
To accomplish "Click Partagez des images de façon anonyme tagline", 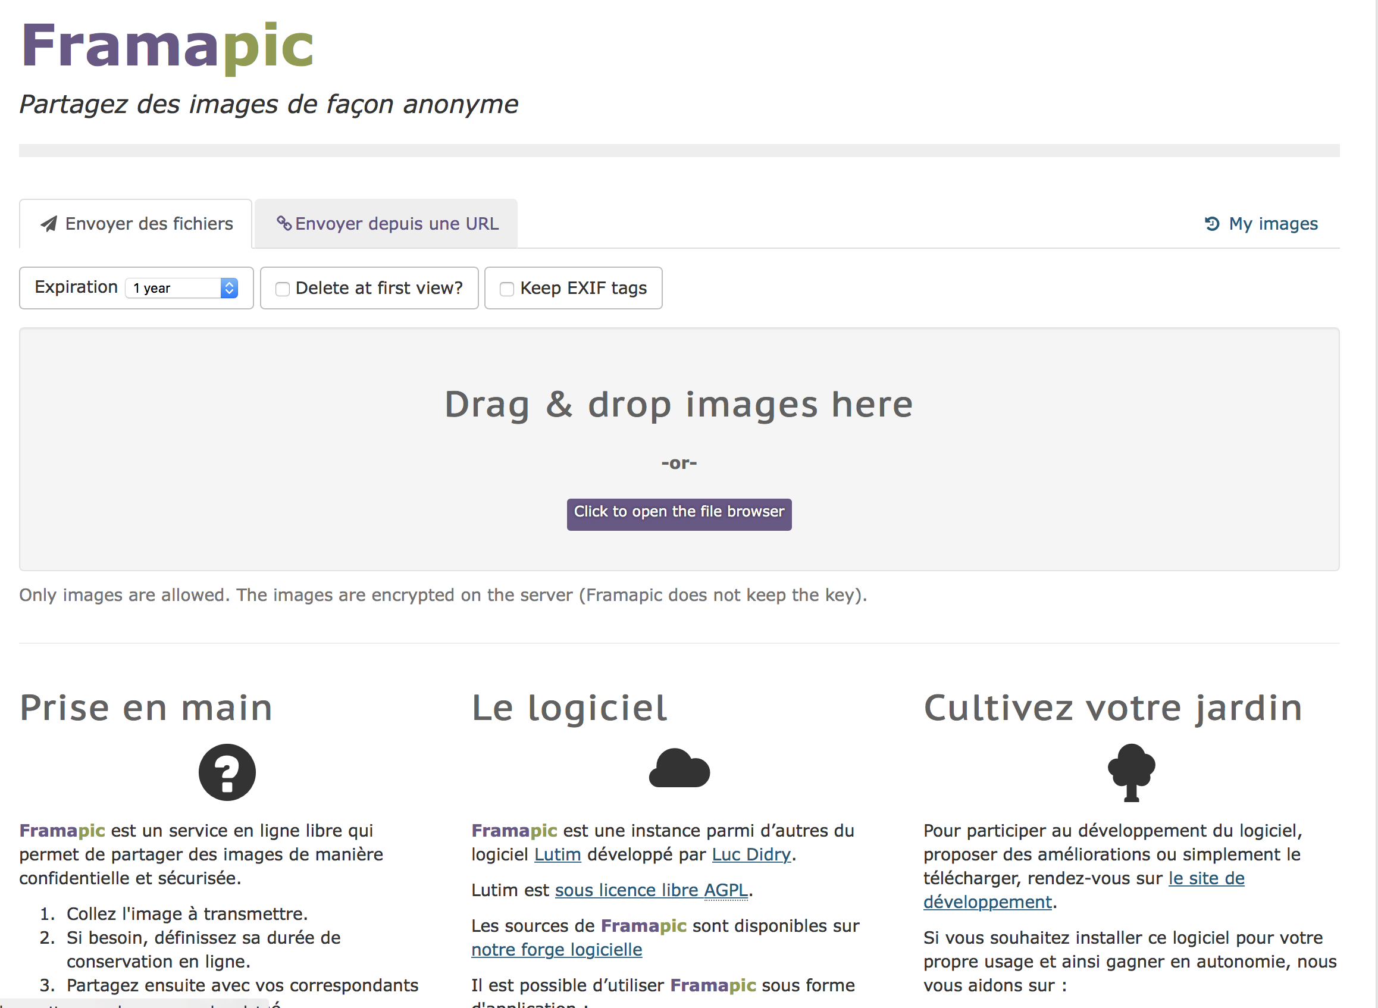I will 268,104.
